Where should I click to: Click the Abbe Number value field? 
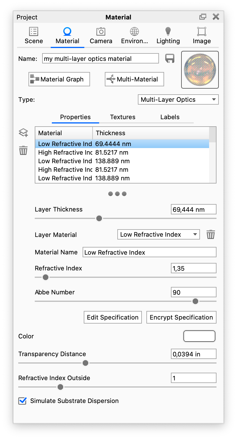point(193,292)
